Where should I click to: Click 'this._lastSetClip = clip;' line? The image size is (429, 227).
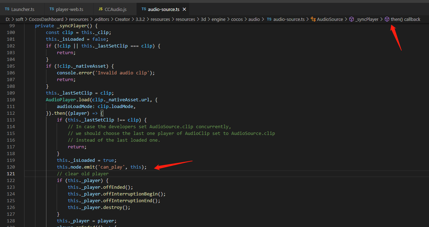[80, 93]
